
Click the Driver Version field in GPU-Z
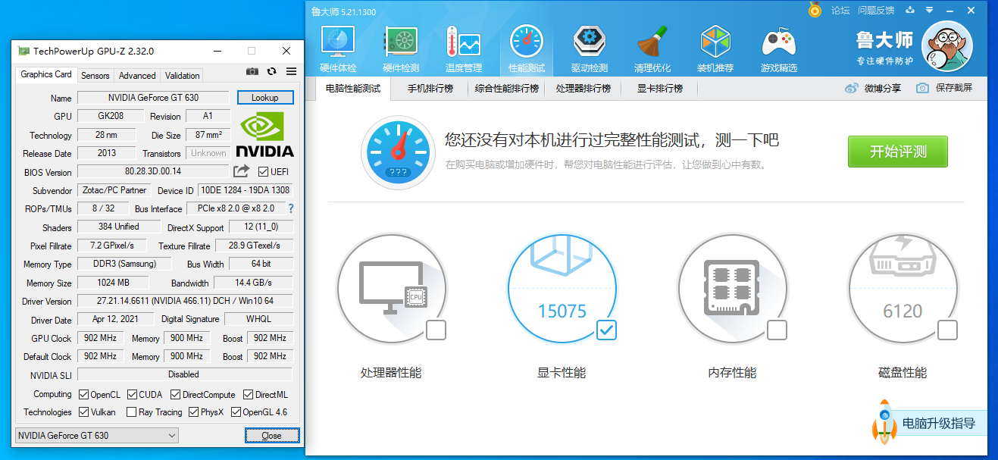pyautogui.click(x=184, y=301)
